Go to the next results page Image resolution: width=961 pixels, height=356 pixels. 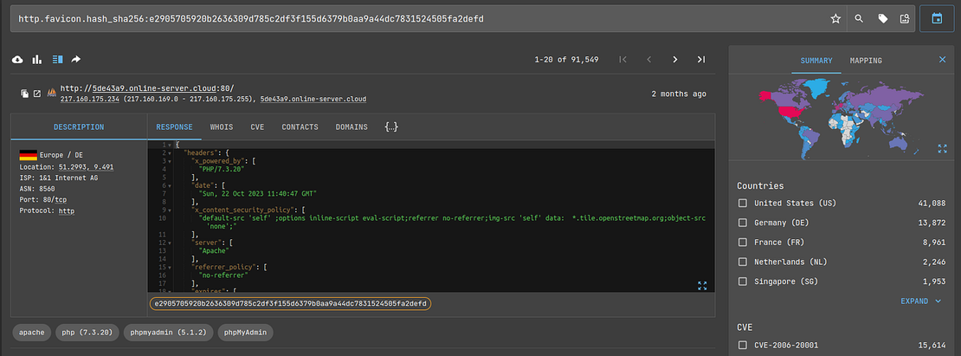click(x=675, y=60)
